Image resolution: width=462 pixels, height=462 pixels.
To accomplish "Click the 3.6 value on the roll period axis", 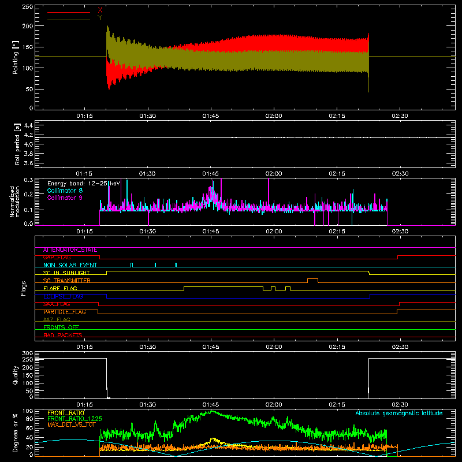I will click(x=28, y=163).
